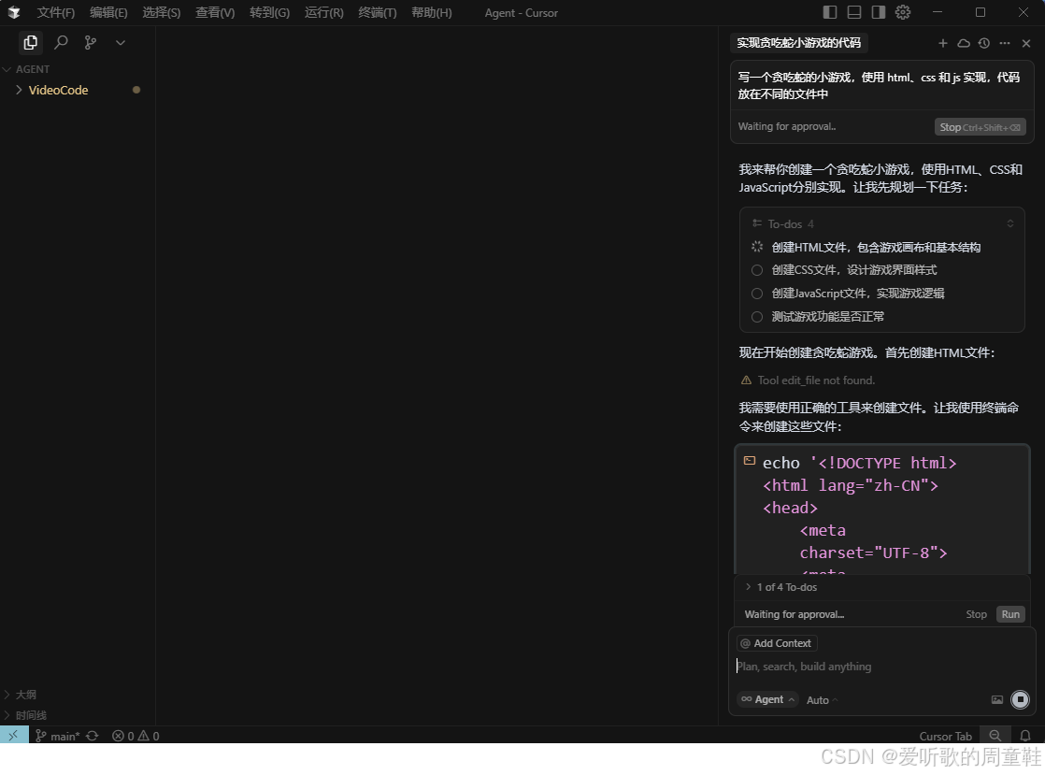Click the terminal command icon beside echo
This screenshot has height=775, width=1045.
(x=749, y=461)
